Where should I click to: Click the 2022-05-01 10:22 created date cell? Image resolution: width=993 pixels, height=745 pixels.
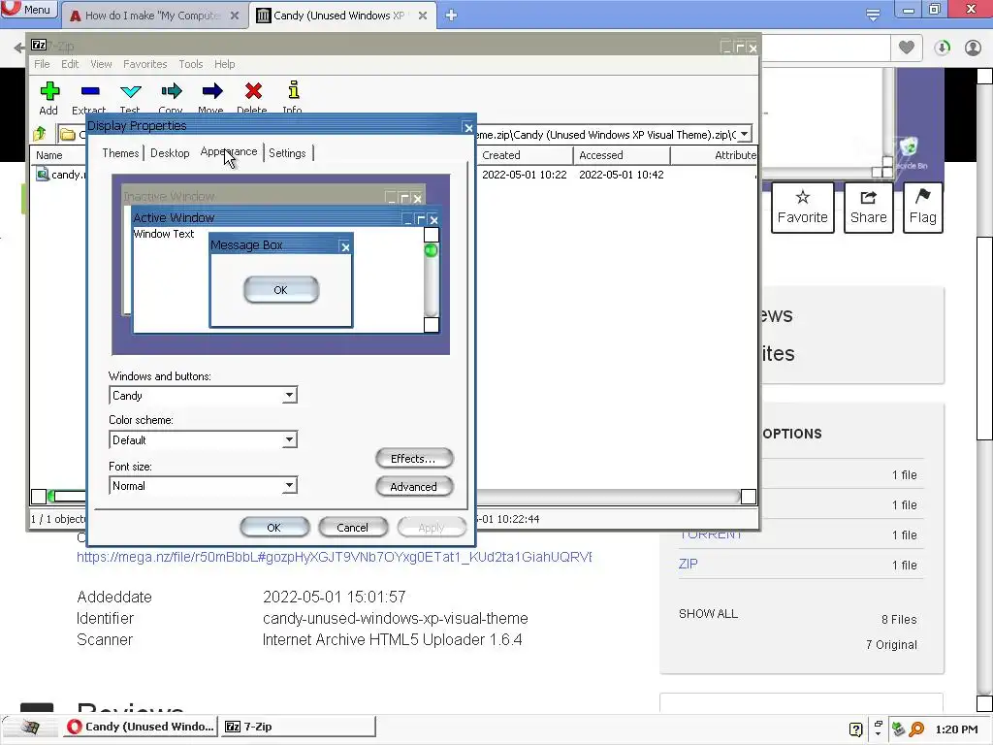[525, 175]
